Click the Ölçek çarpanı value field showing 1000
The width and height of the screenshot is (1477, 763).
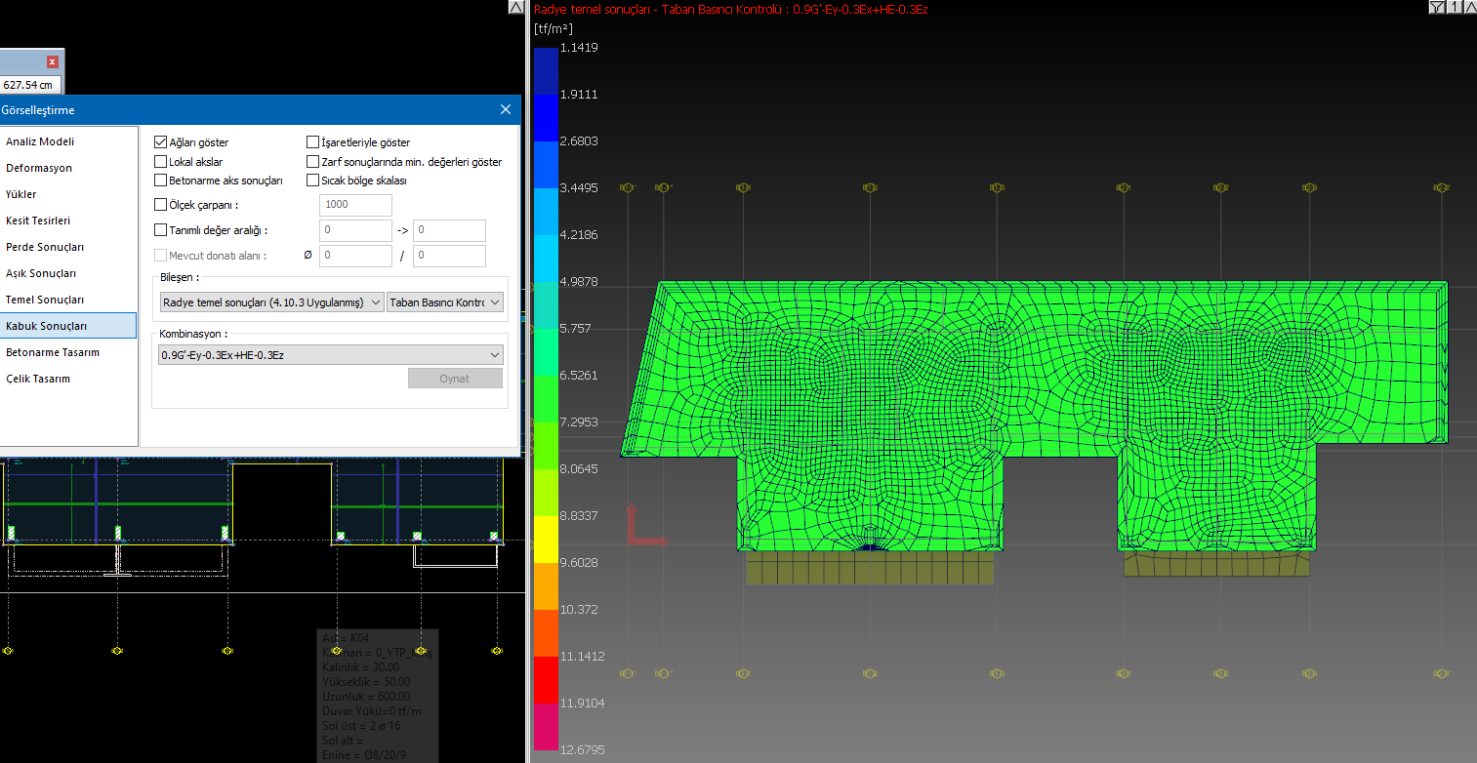click(355, 205)
